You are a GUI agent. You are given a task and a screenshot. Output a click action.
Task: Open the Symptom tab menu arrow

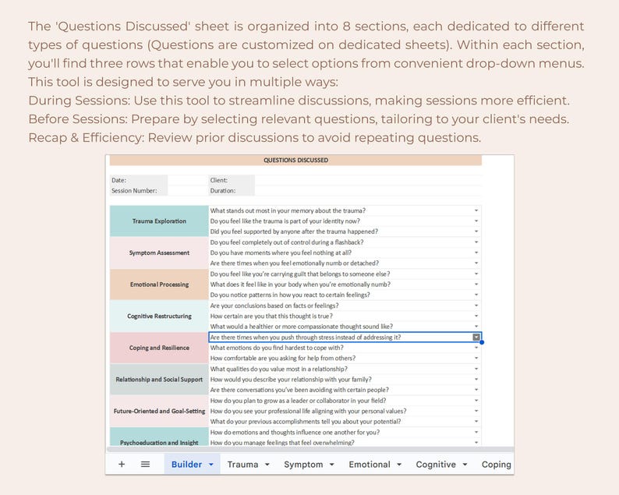tap(331, 465)
